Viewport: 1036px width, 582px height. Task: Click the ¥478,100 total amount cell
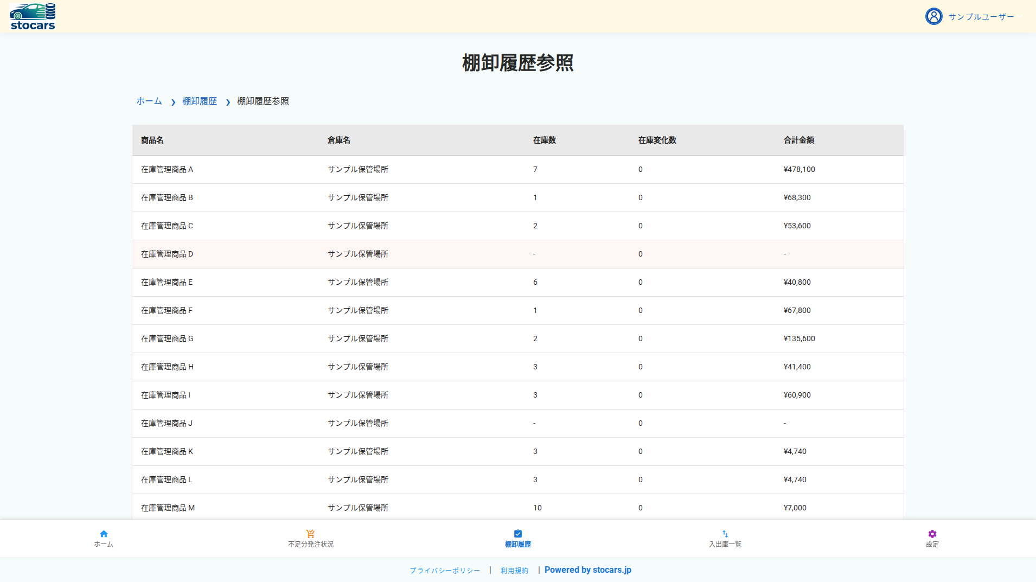[800, 169]
